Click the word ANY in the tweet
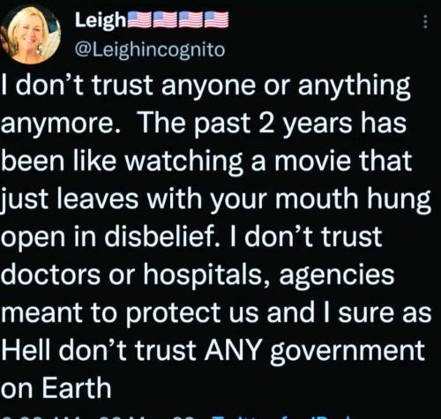Image resolution: width=441 pixels, height=419 pixels. tap(233, 350)
